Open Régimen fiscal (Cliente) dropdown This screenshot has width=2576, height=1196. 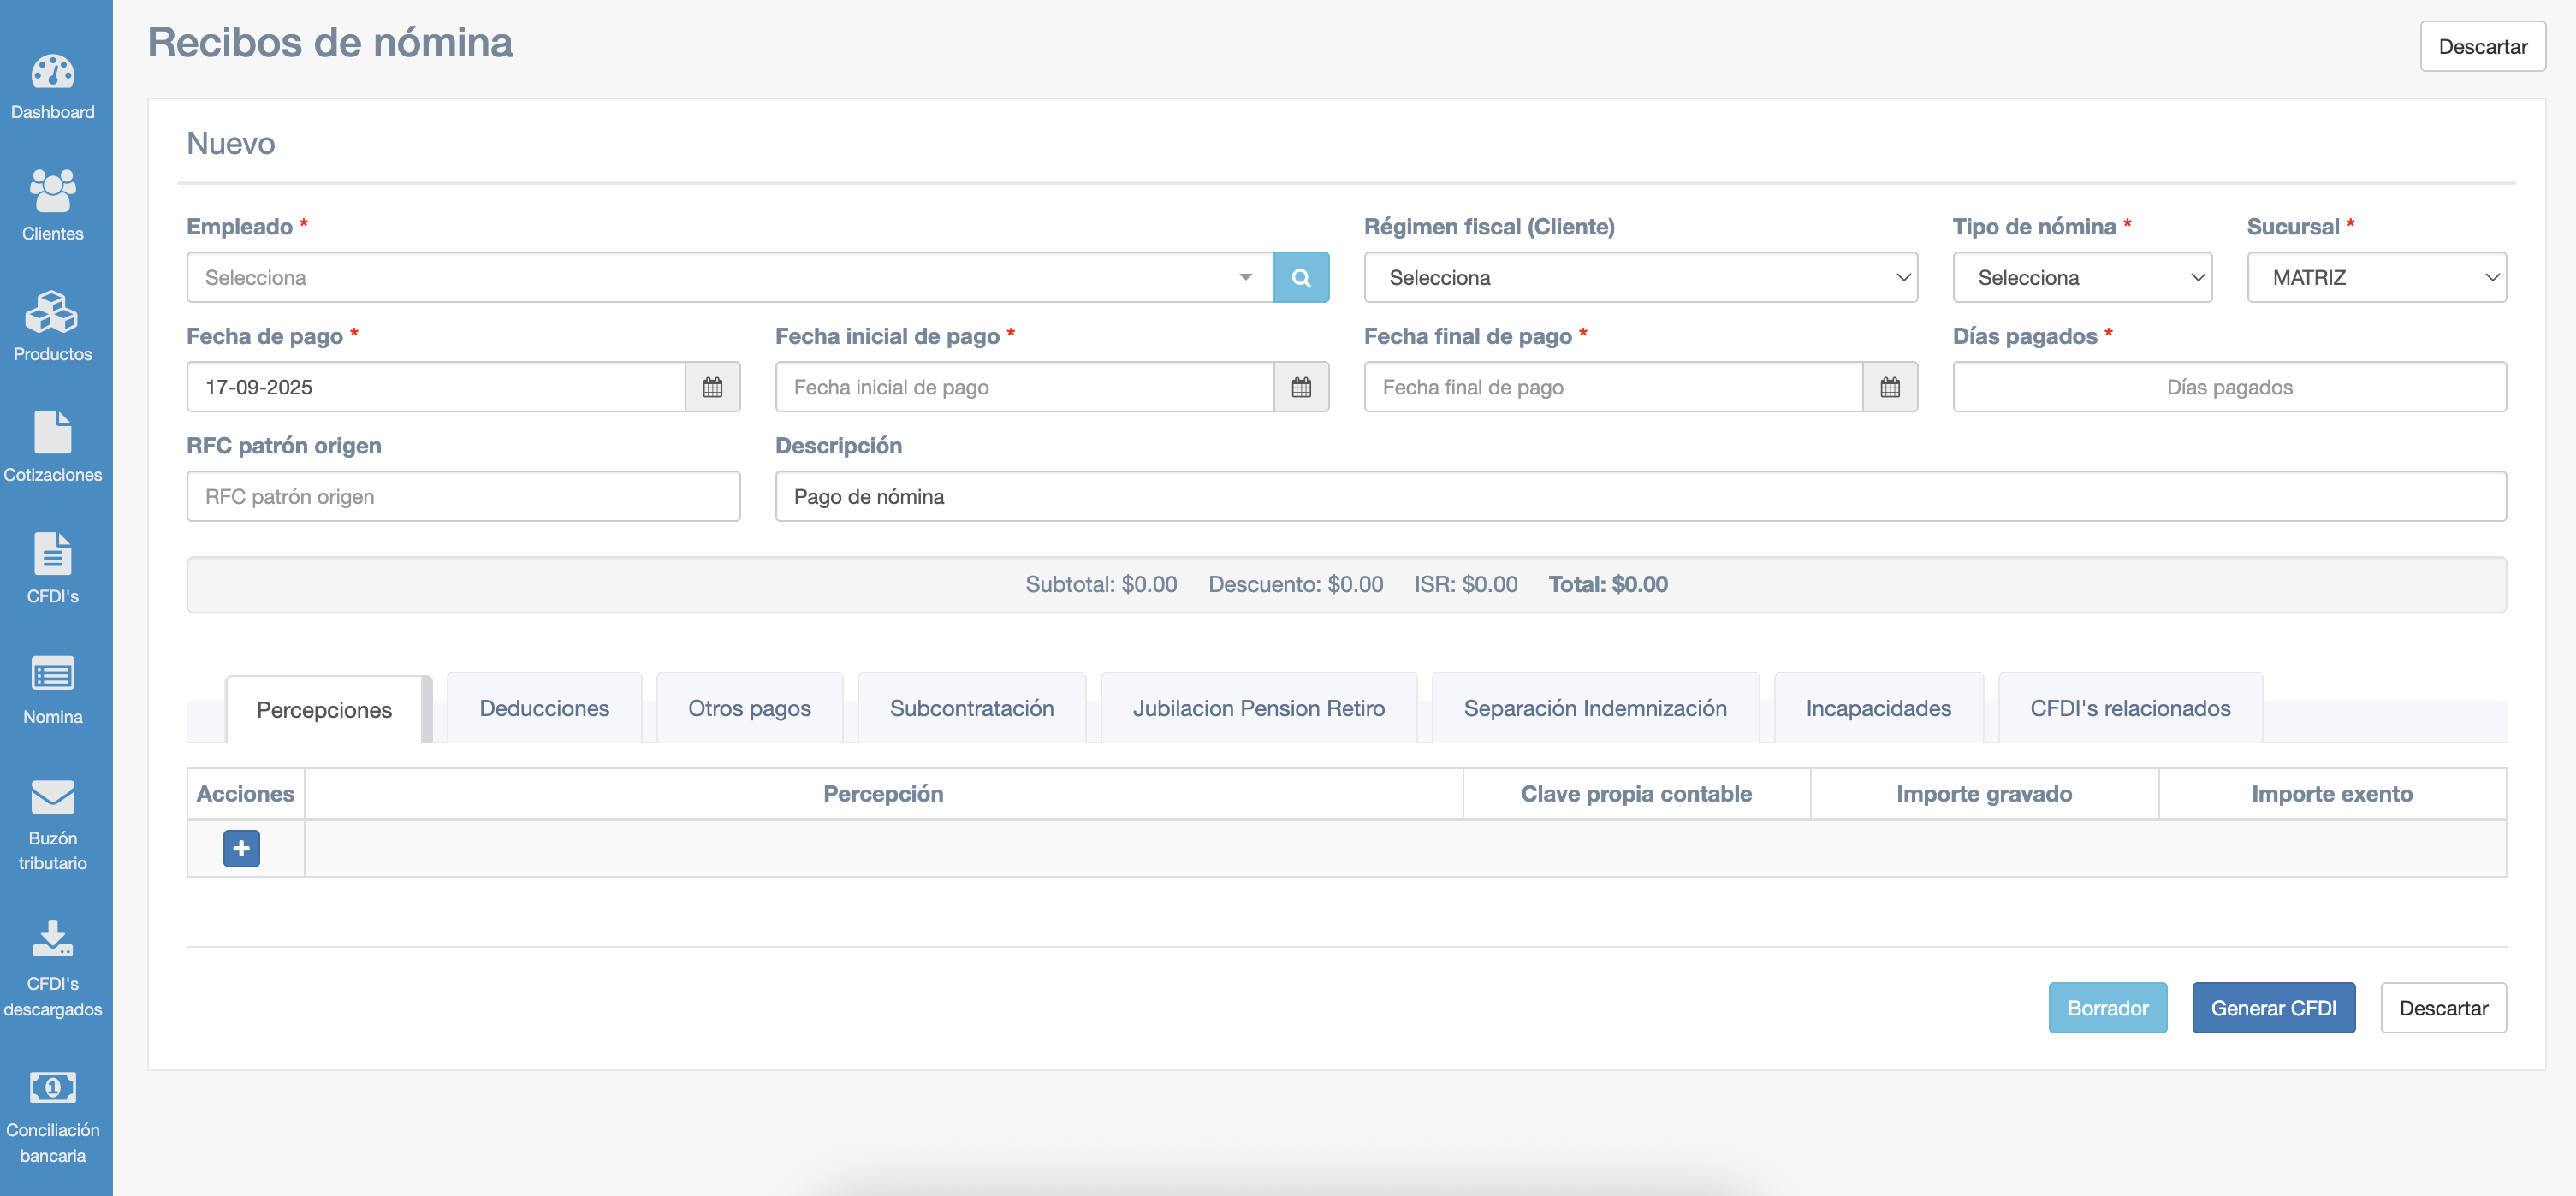(x=1639, y=278)
